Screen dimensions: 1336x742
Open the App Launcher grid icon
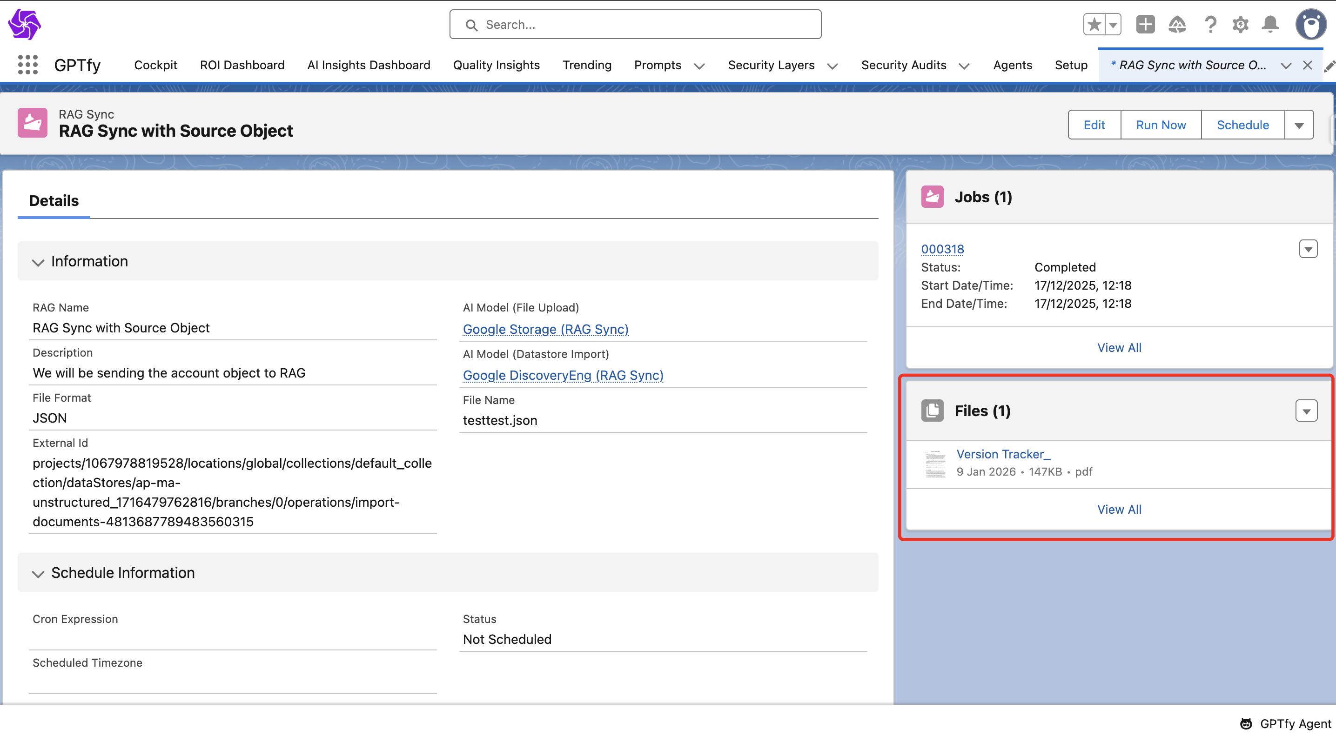[27, 65]
